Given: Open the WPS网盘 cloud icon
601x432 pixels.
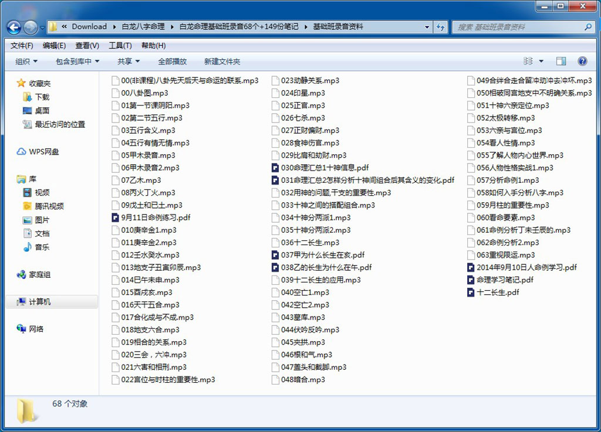Looking at the screenshot, I should 22,152.
